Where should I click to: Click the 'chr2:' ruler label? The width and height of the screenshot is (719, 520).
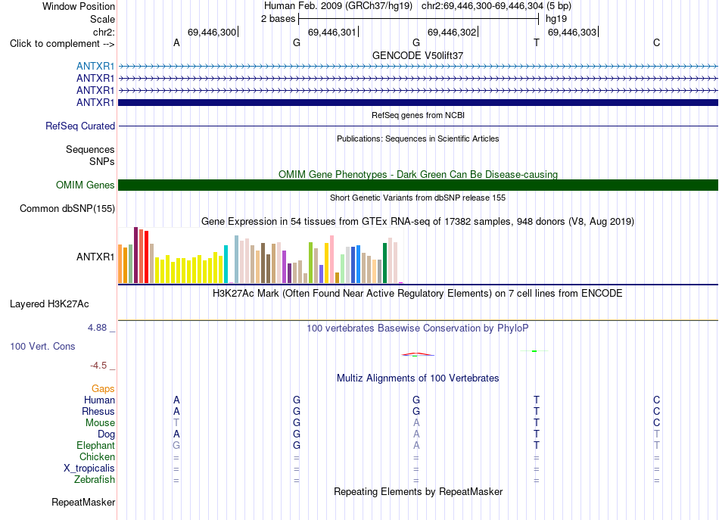[x=104, y=32]
